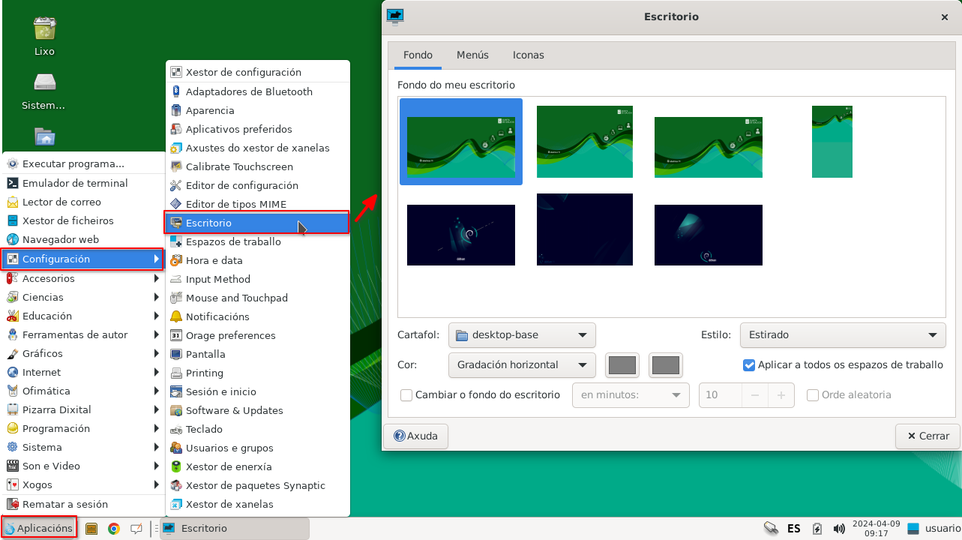Open the Estilo dropdown

842,334
